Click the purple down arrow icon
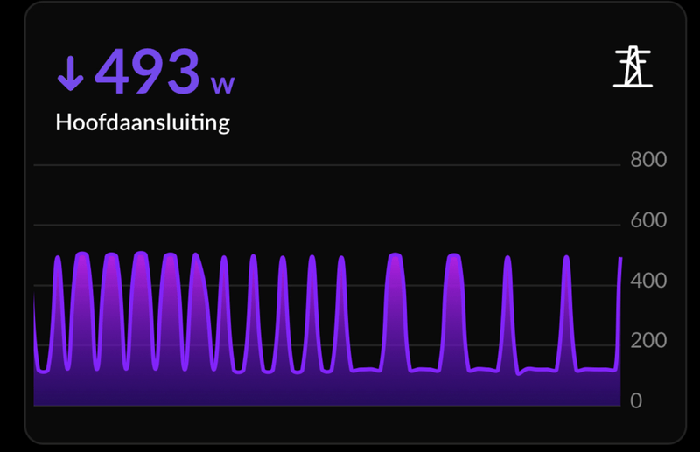 click(71, 73)
